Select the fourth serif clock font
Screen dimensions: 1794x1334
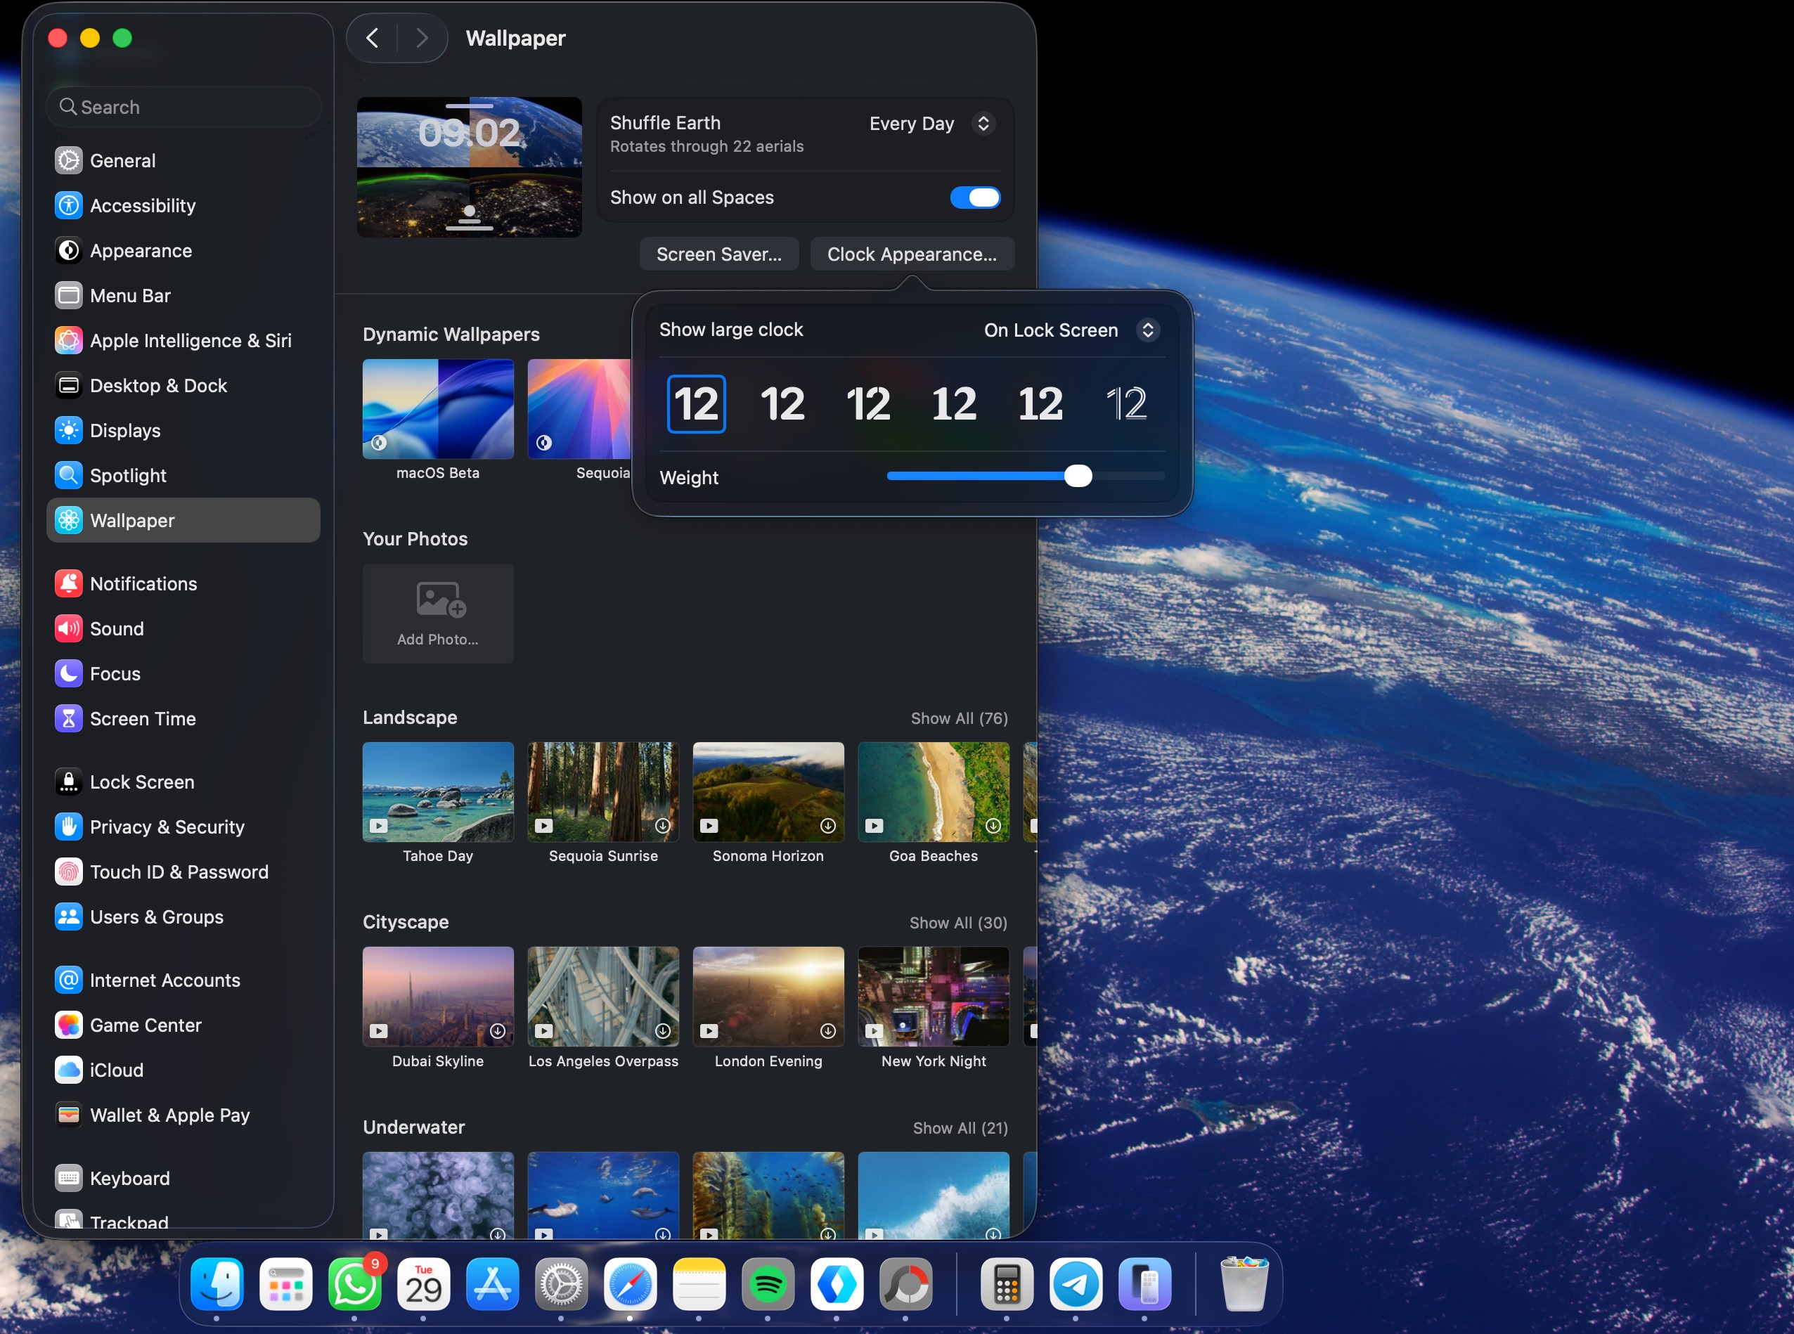[954, 403]
